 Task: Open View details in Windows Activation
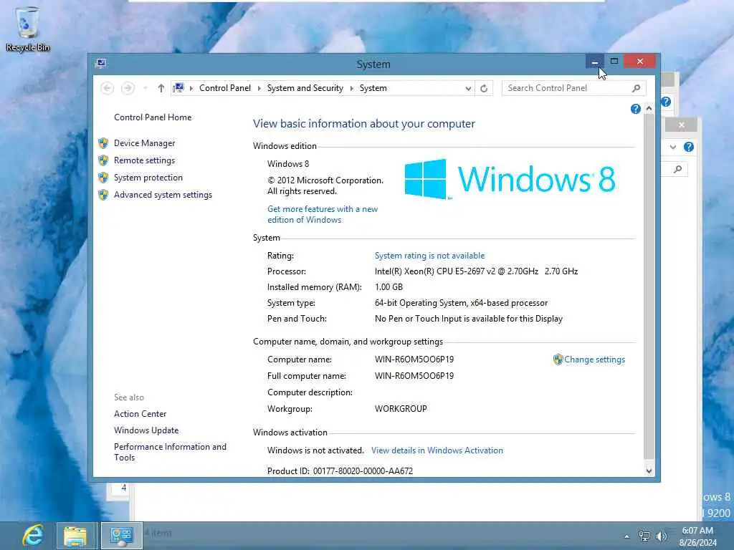click(437, 450)
